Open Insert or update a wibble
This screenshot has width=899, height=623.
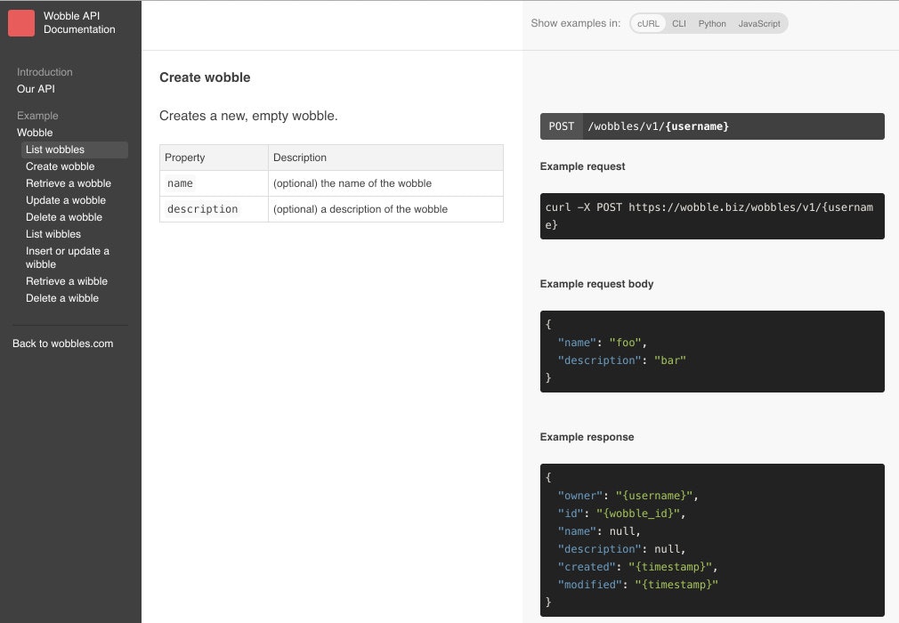point(68,257)
